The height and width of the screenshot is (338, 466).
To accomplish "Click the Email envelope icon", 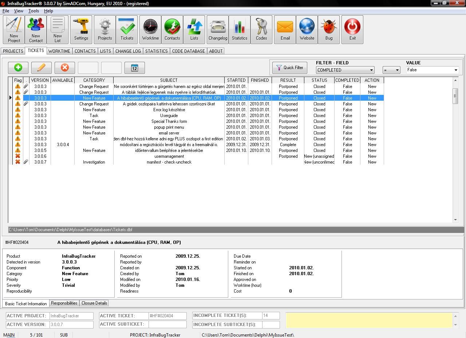I will [x=285, y=30].
